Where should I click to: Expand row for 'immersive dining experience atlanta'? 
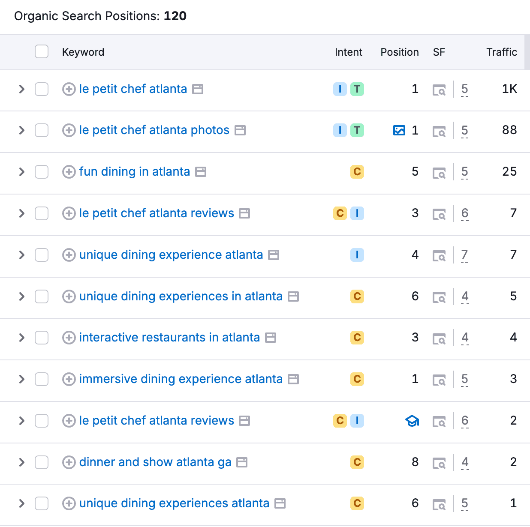tap(22, 379)
